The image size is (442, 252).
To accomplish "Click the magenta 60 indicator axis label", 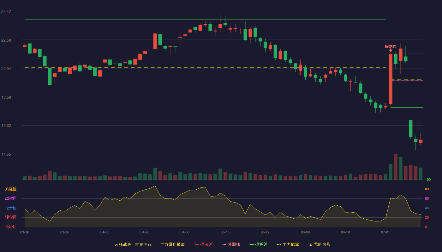I will pos(427,199).
